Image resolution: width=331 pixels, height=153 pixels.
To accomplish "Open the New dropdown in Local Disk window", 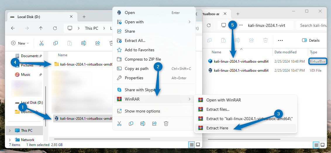I will tap(20, 43).
